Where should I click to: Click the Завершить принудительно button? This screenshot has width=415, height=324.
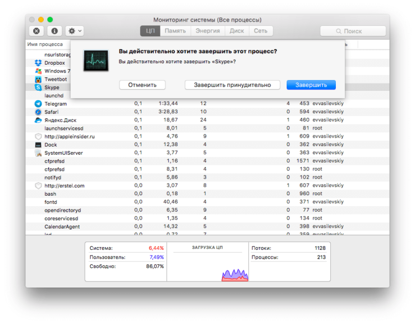tap(232, 85)
